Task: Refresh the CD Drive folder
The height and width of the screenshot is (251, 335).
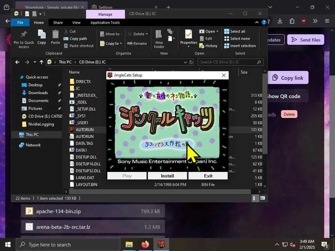Action: click(191, 62)
